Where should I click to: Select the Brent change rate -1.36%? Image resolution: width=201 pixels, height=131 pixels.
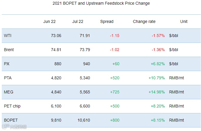point(158,50)
